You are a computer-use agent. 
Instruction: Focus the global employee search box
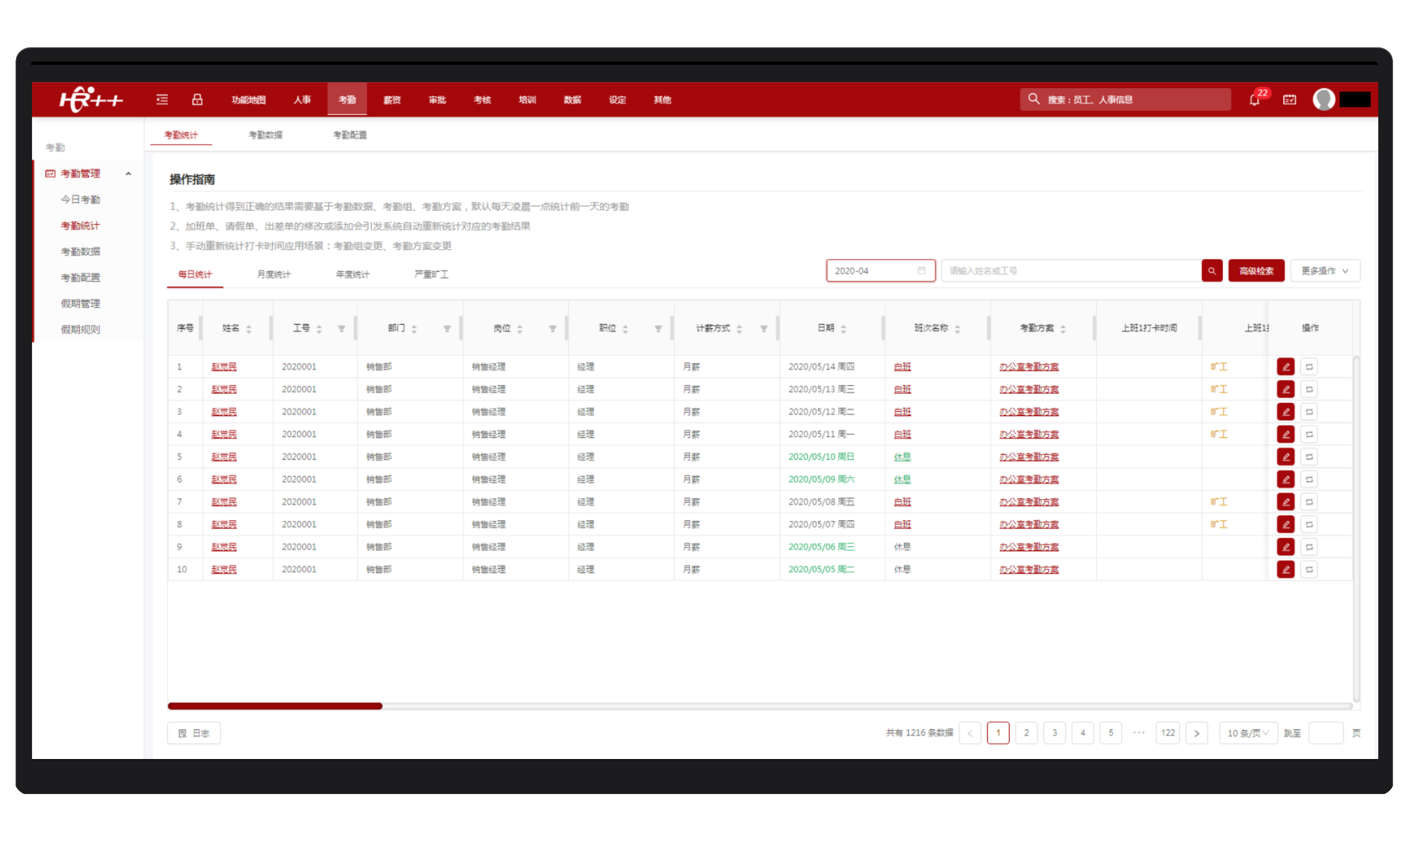[1125, 100]
